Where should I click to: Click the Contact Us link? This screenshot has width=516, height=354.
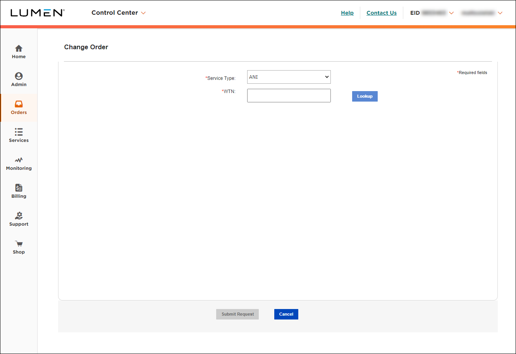point(382,13)
